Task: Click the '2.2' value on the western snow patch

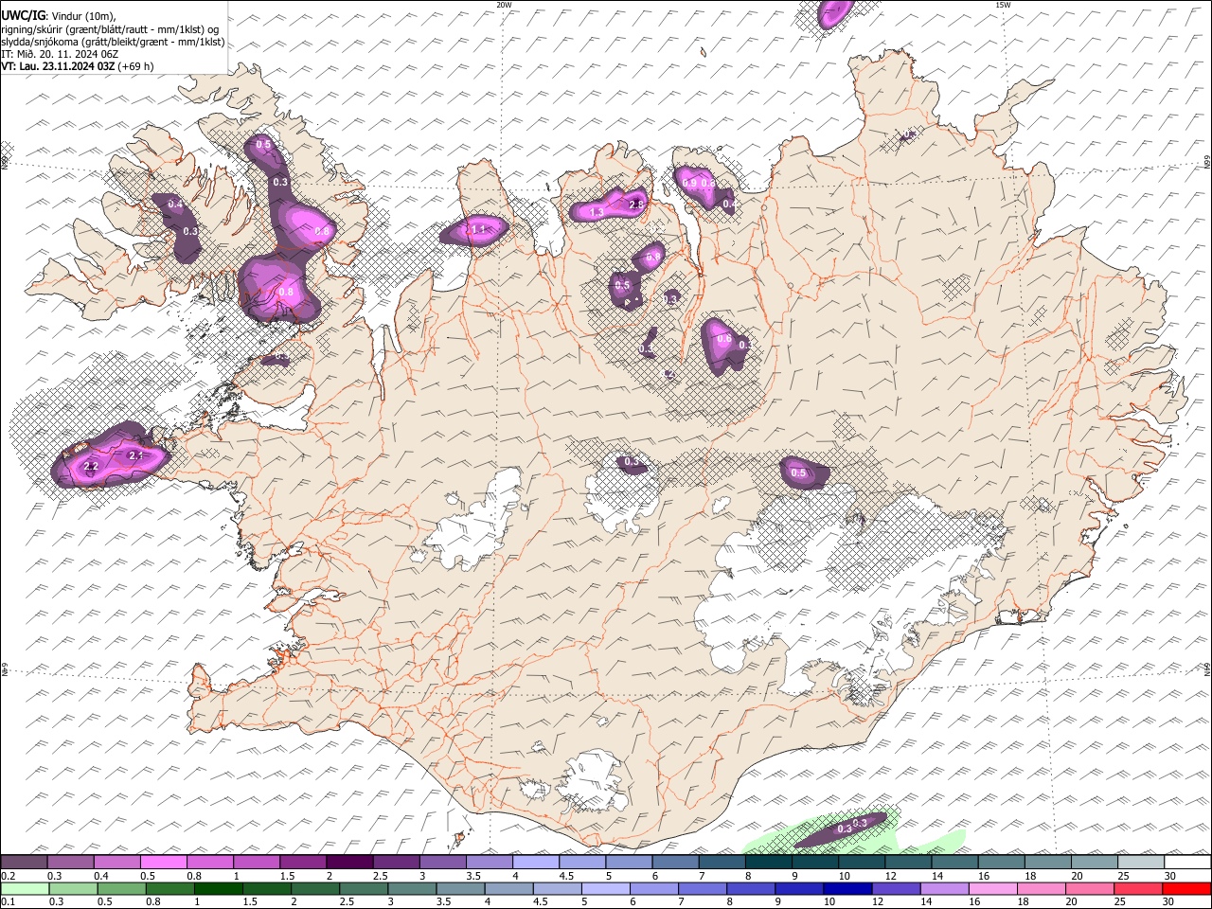Action: pyautogui.click(x=91, y=467)
